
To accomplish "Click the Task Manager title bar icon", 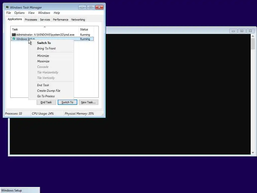I will coord(7,7).
